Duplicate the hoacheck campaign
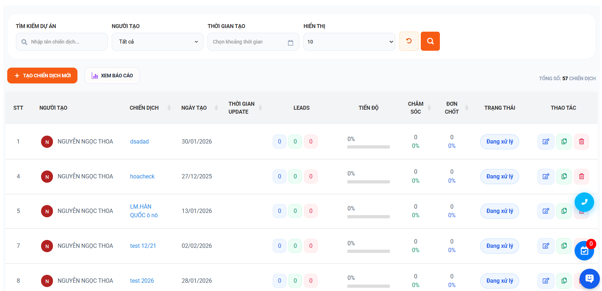 point(564,177)
